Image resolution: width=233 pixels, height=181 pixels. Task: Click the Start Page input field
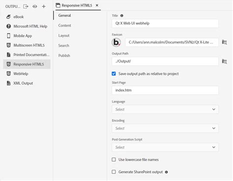click(165, 90)
